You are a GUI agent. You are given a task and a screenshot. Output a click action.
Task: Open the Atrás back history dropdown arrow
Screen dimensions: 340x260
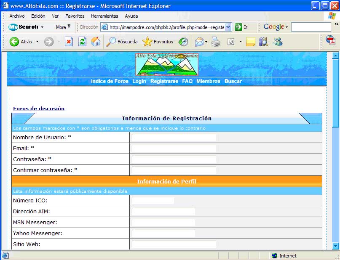[x=37, y=42]
